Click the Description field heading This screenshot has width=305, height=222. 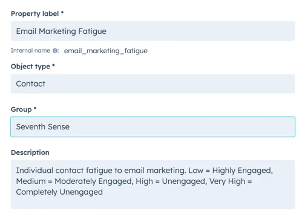pyautogui.click(x=30, y=152)
